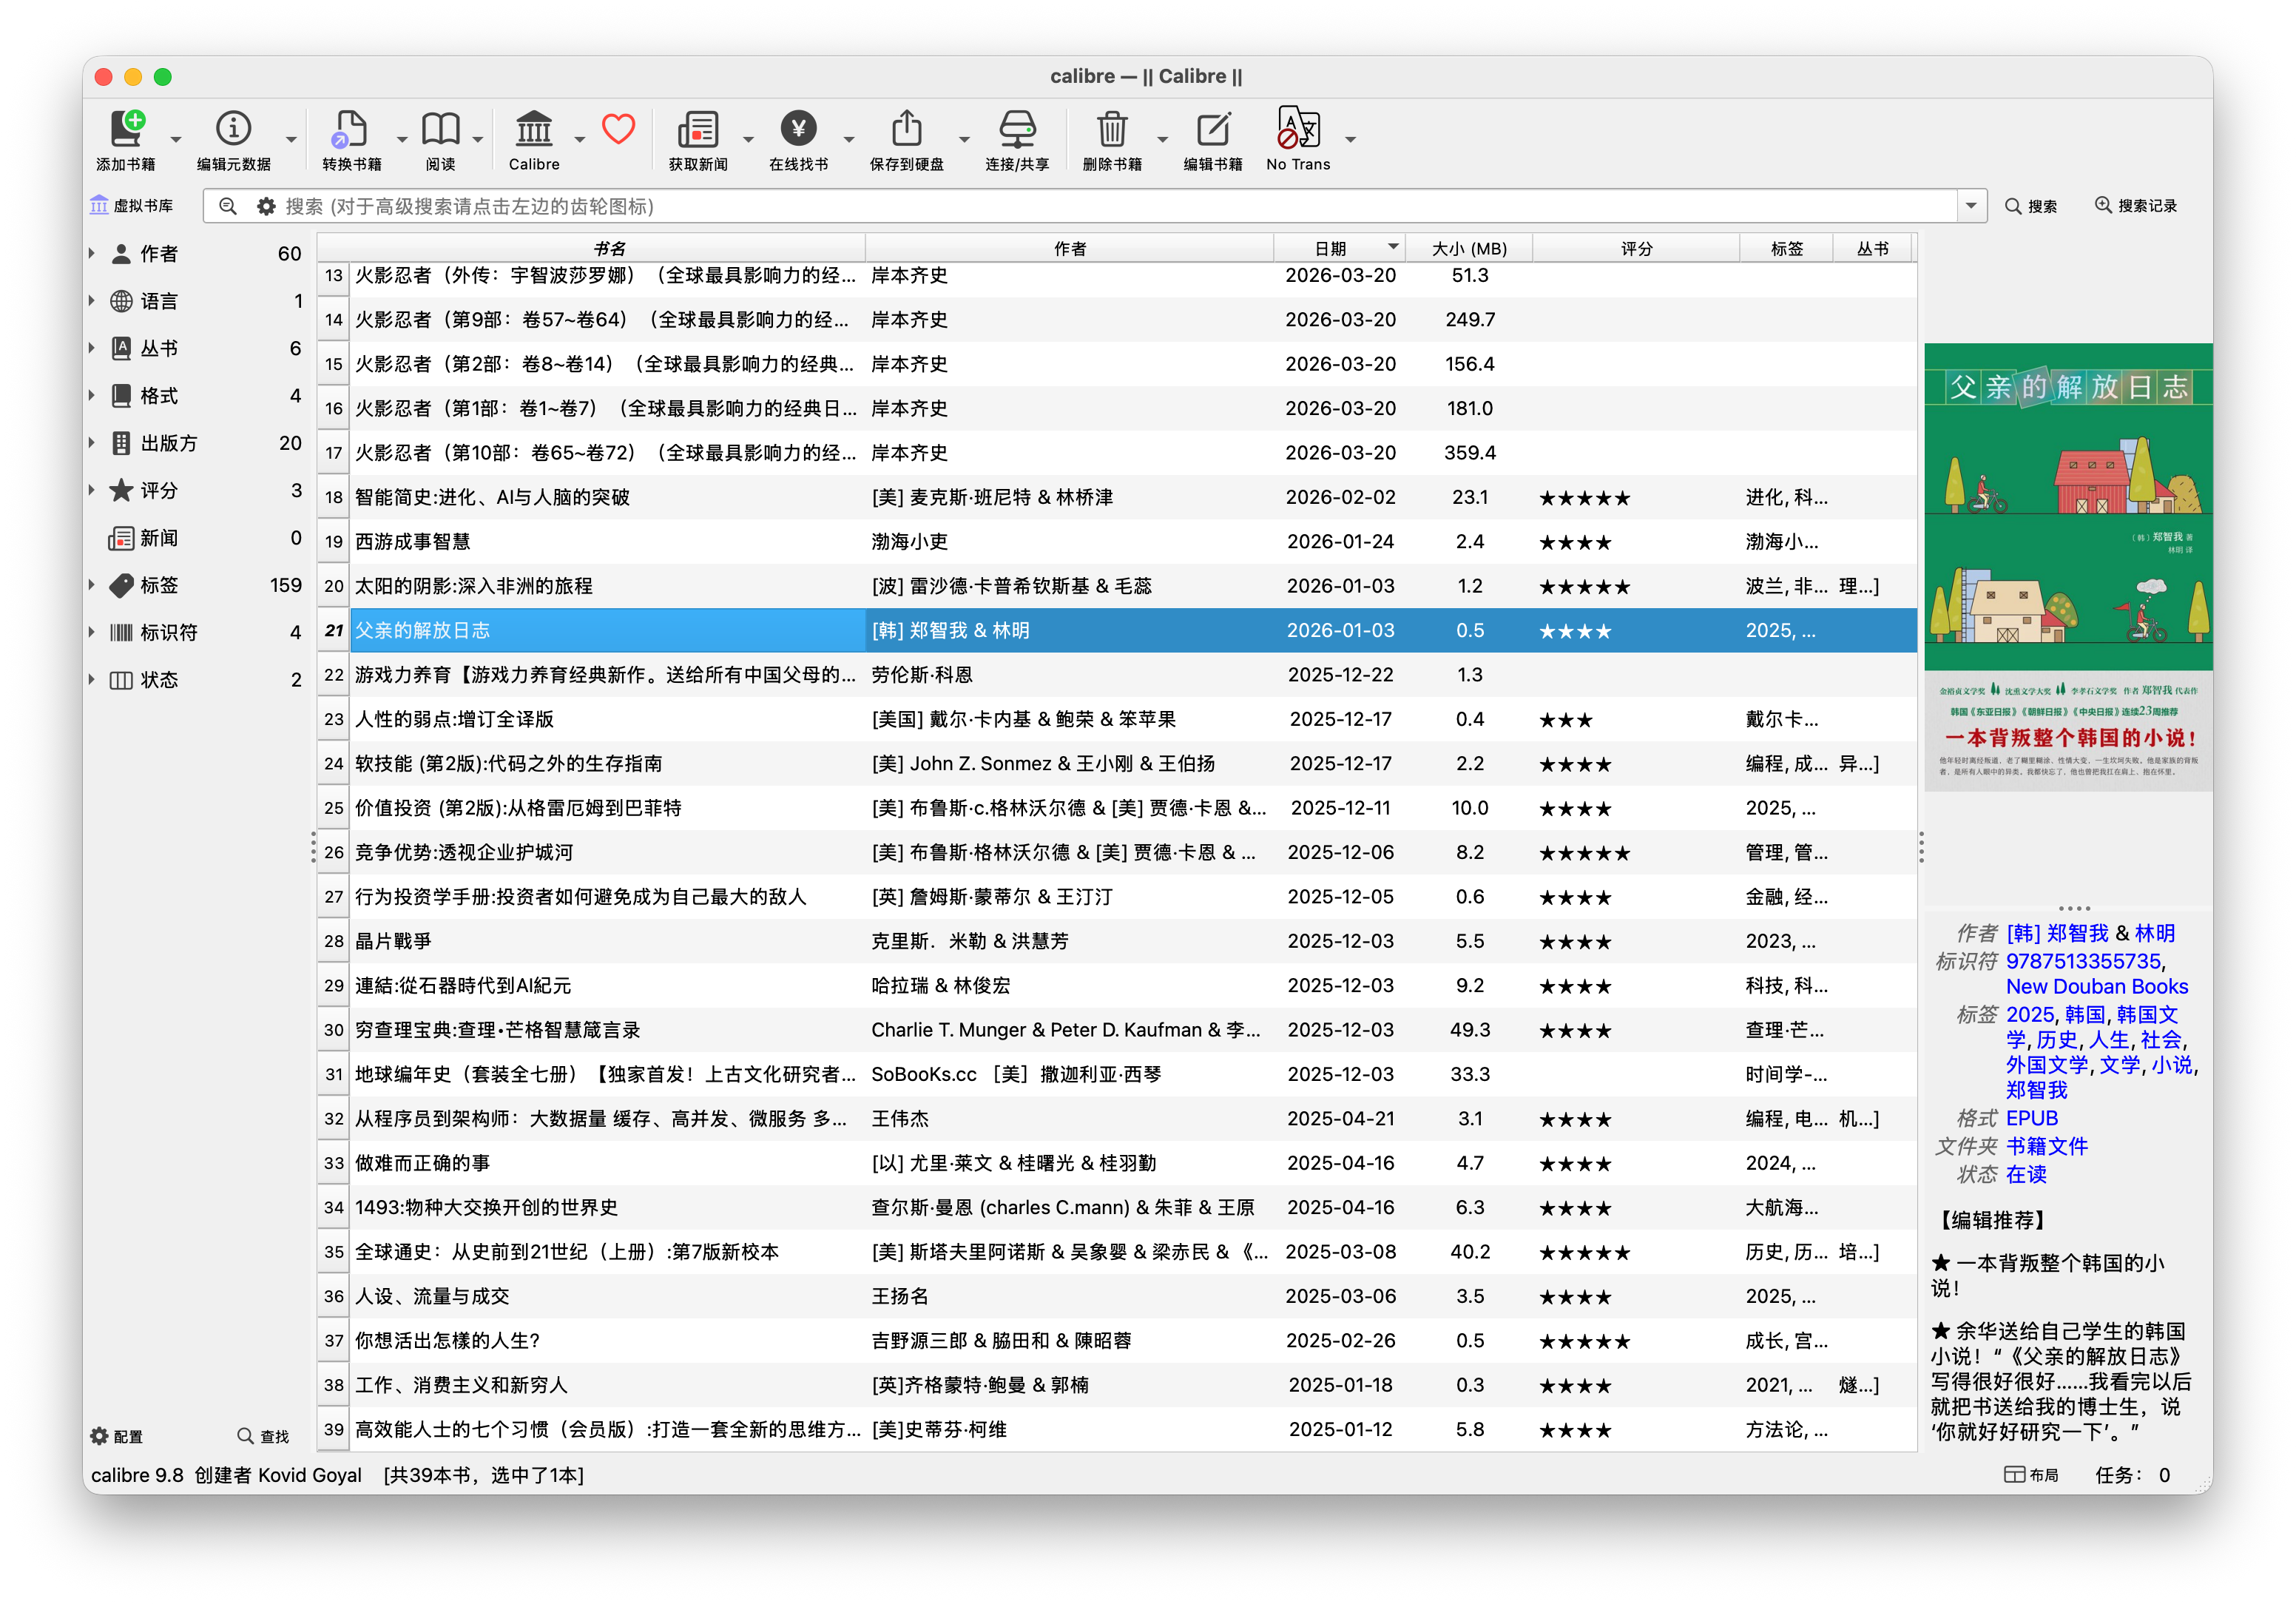Click the Convert books (转换书籍) icon
Screen dimensions: 2296x1604
(350, 130)
